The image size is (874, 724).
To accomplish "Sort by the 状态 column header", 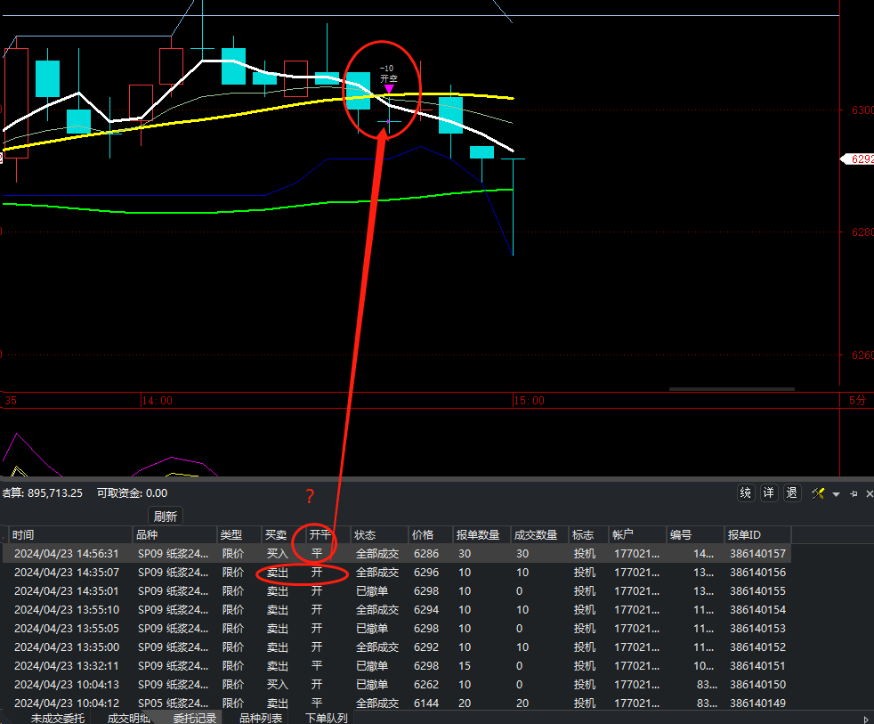I will [x=379, y=535].
